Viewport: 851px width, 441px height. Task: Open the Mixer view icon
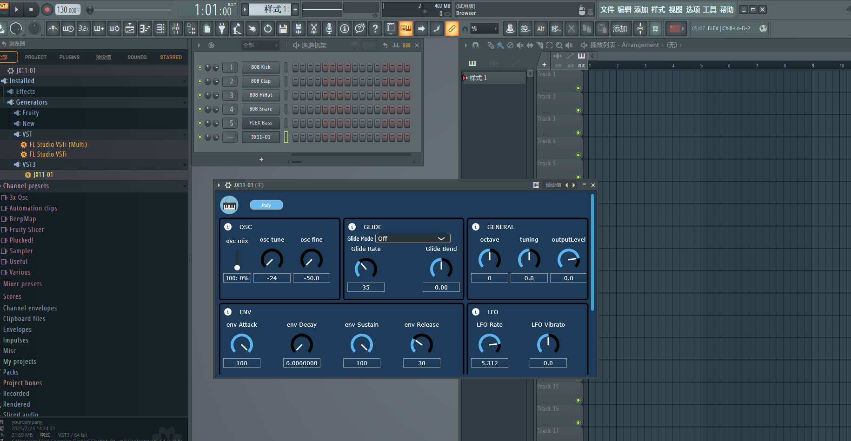coord(176,29)
